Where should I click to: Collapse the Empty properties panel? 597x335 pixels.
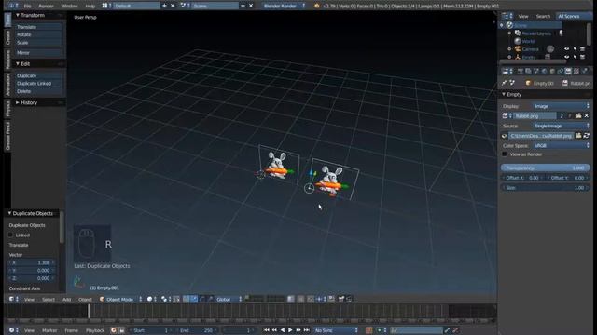tap(504, 94)
